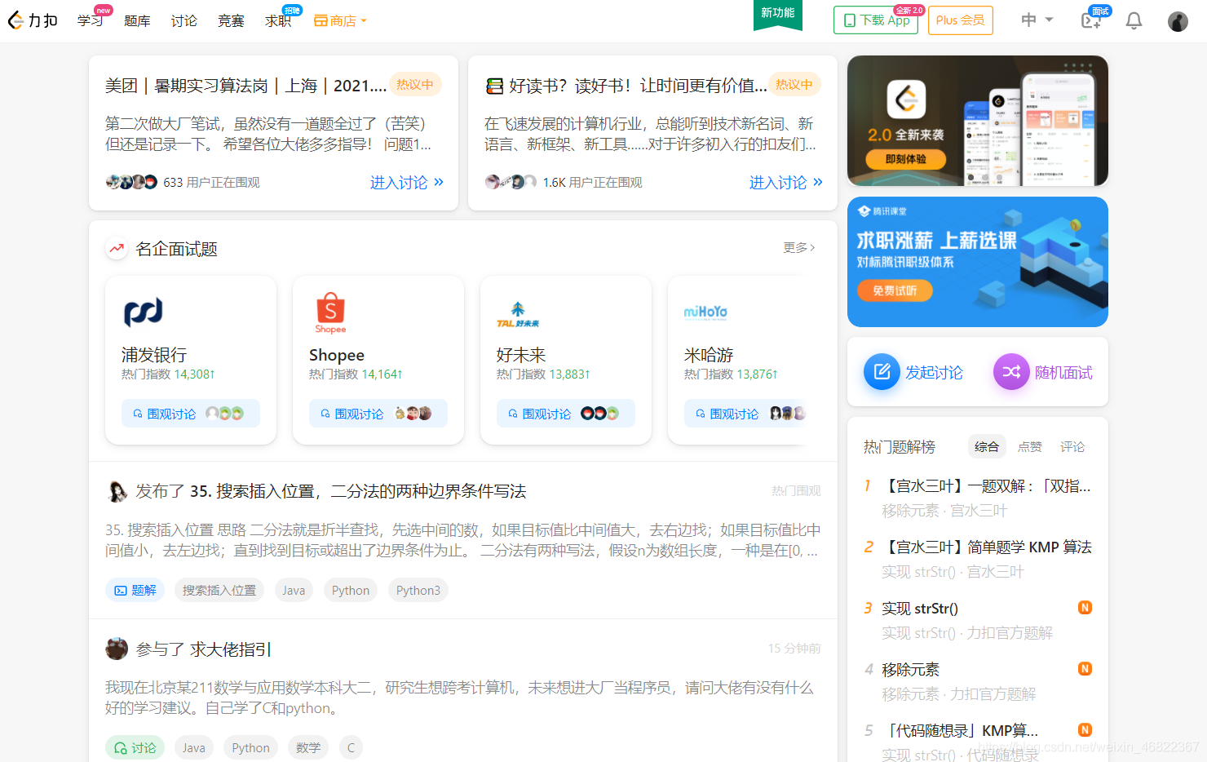Click the 面试 interview icon in header
Image resolution: width=1207 pixels, height=762 pixels.
[1093, 19]
